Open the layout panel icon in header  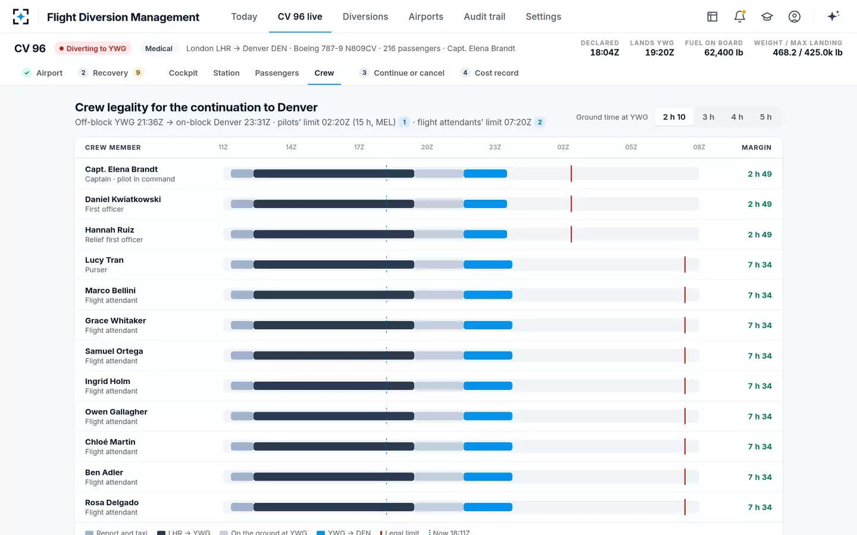click(x=712, y=17)
